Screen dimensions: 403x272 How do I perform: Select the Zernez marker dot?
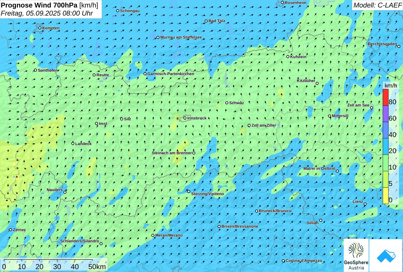10,230
